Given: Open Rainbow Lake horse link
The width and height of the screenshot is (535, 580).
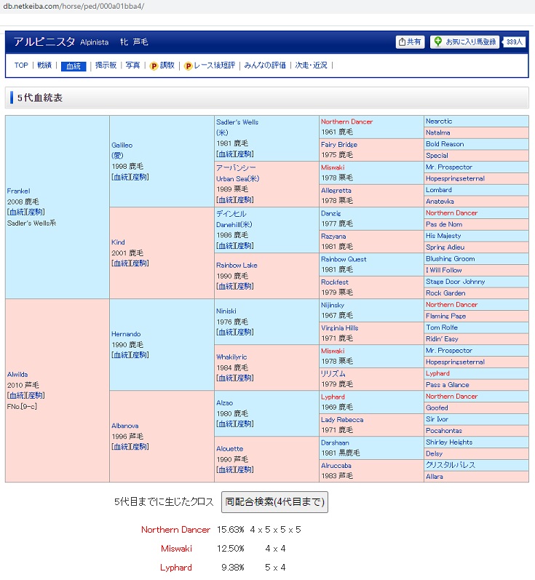Looking at the screenshot, I should click(x=237, y=265).
